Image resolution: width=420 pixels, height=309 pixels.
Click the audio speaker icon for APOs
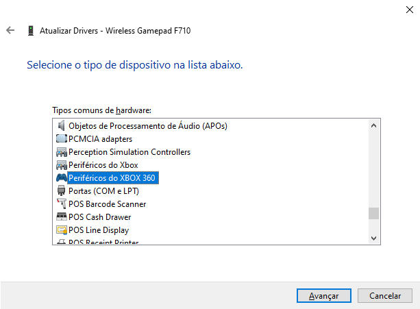(x=61, y=125)
